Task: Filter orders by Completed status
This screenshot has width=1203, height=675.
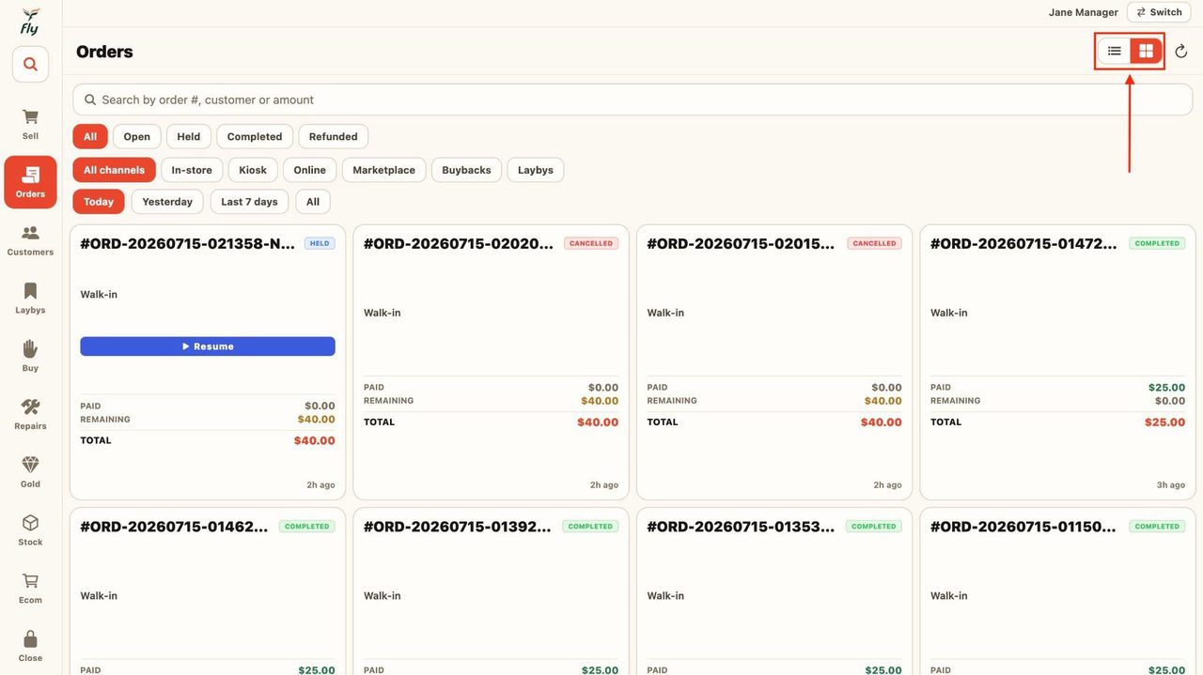Action: (255, 136)
